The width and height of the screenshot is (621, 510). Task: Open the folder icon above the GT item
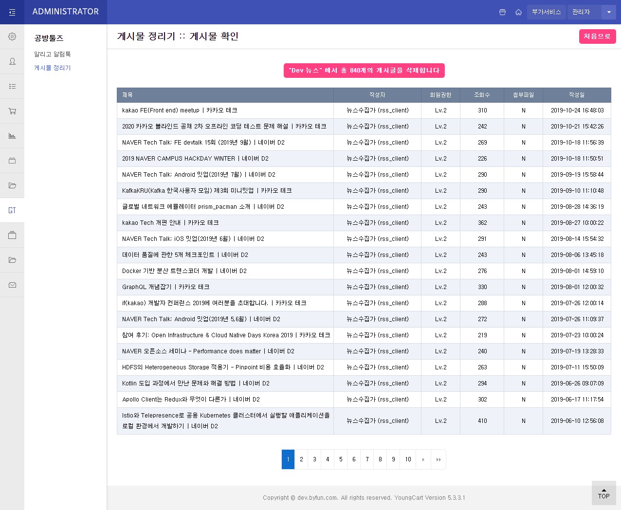pyautogui.click(x=12, y=185)
